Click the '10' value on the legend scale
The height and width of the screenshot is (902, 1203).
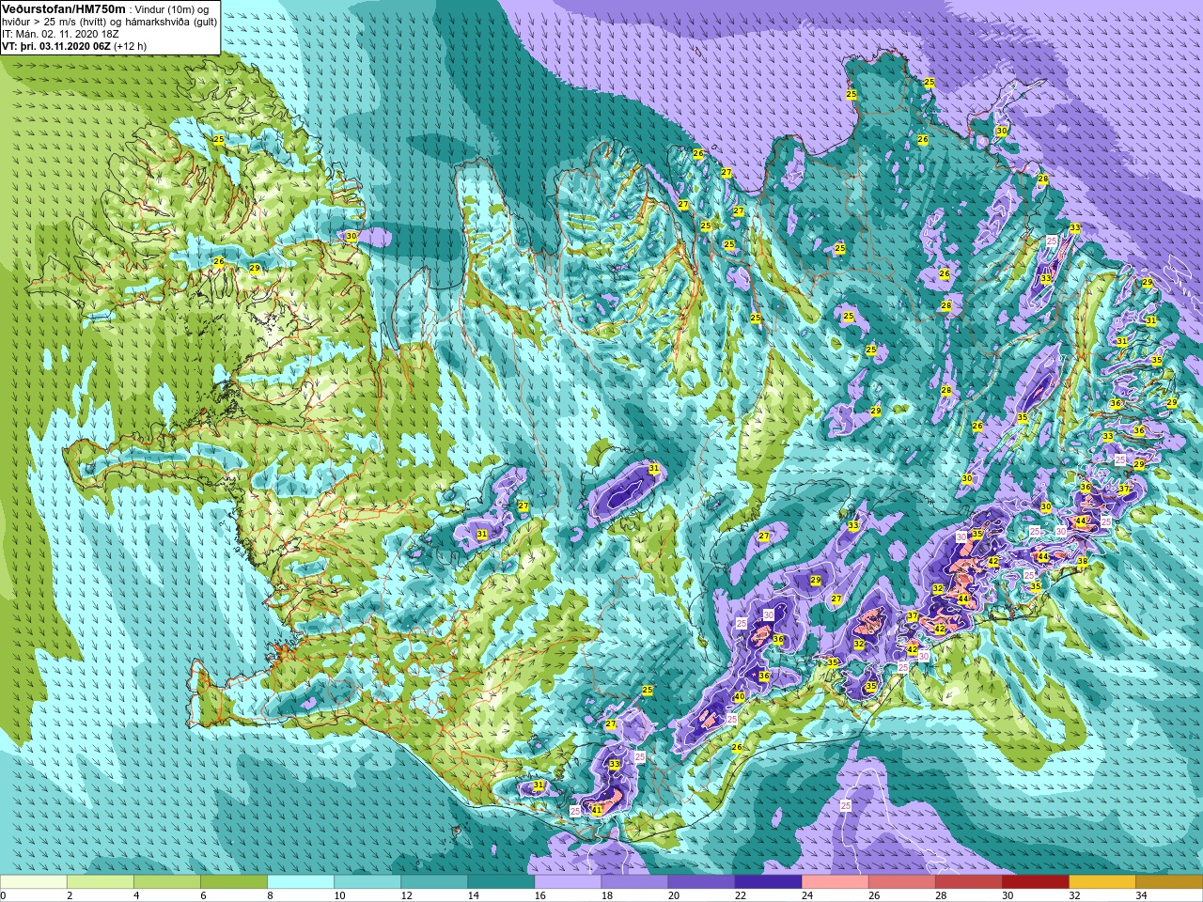coord(339,895)
